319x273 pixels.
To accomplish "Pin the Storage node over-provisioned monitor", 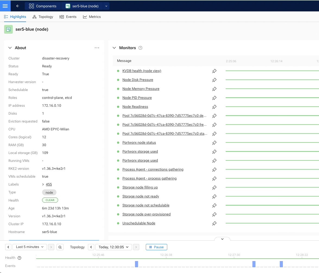I will point(214,214).
